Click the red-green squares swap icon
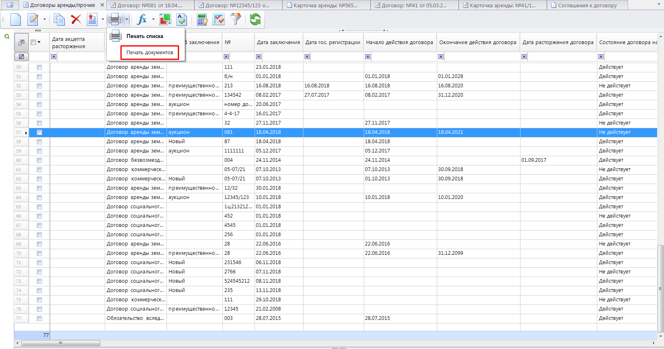Image resolution: width=664 pixels, height=349 pixels. point(165,19)
